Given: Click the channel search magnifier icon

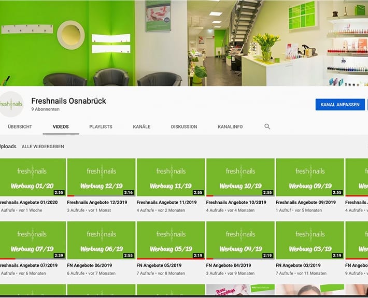Looking at the screenshot, I should pyautogui.click(x=267, y=126).
